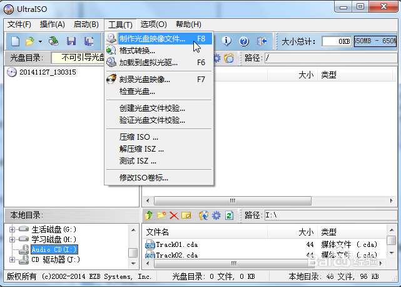
Task: Choose 格式转换... in the Tools menu
Action: tap(158, 51)
